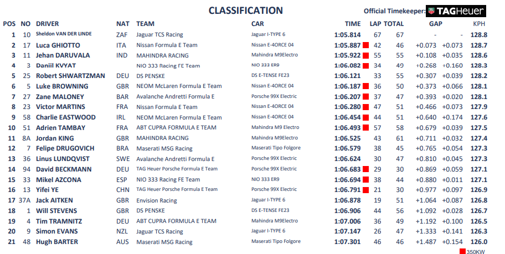Click the DRIVER column header

48,24
